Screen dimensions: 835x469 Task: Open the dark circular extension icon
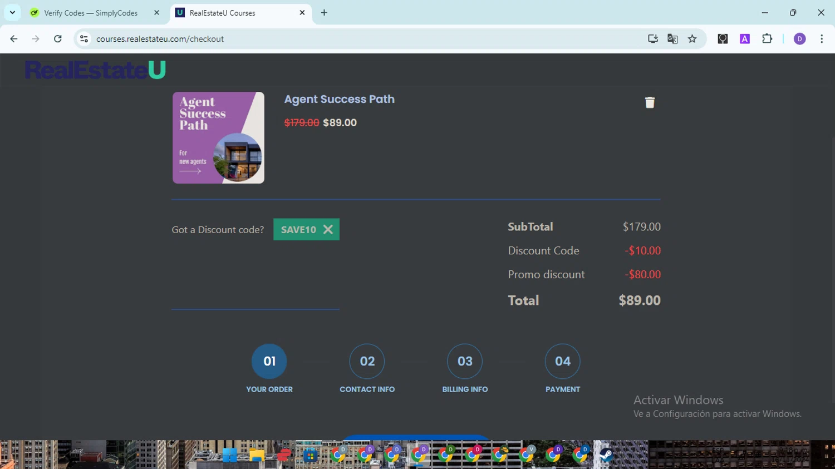tap(723, 39)
